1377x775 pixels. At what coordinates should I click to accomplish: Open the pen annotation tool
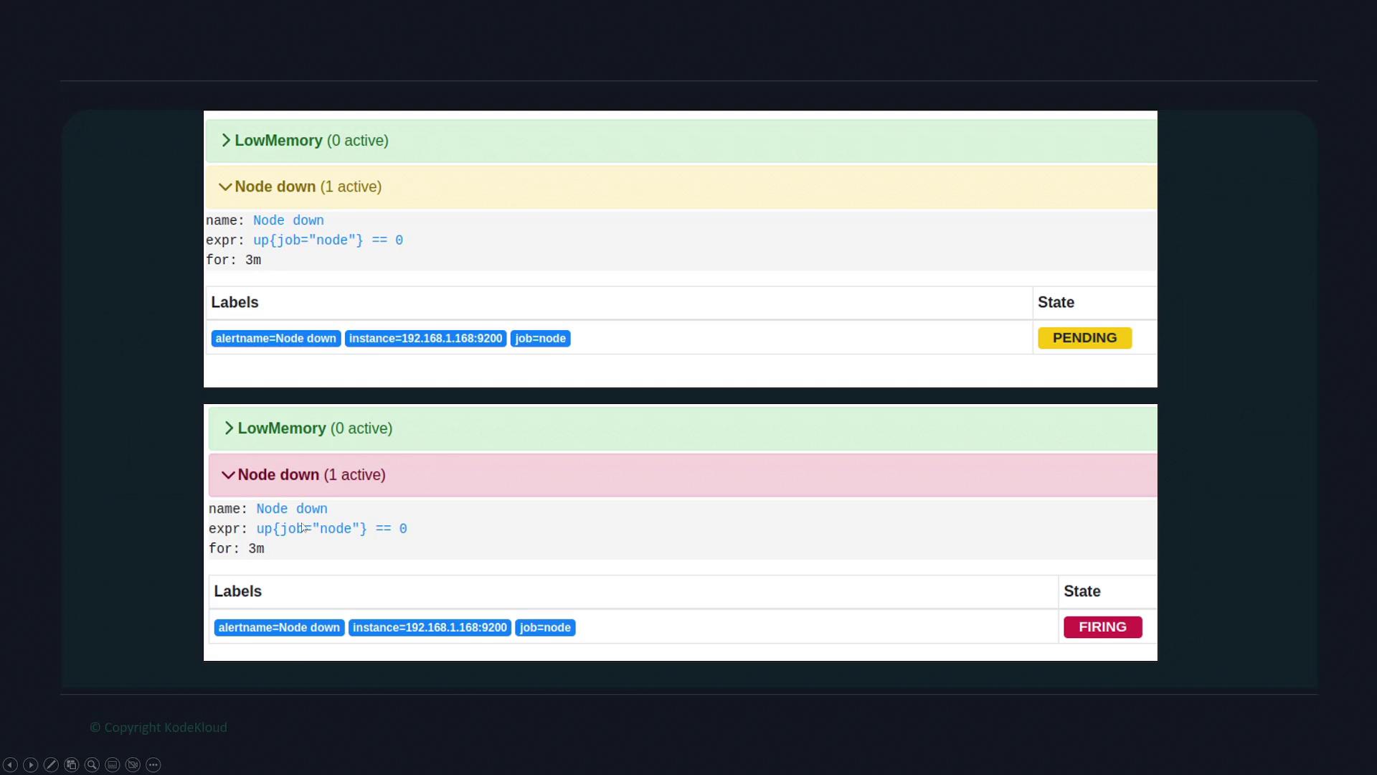[51, 765]
